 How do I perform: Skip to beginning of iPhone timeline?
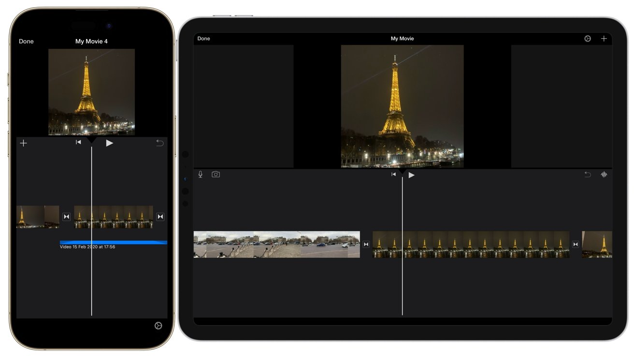click(x=79, y=143)
